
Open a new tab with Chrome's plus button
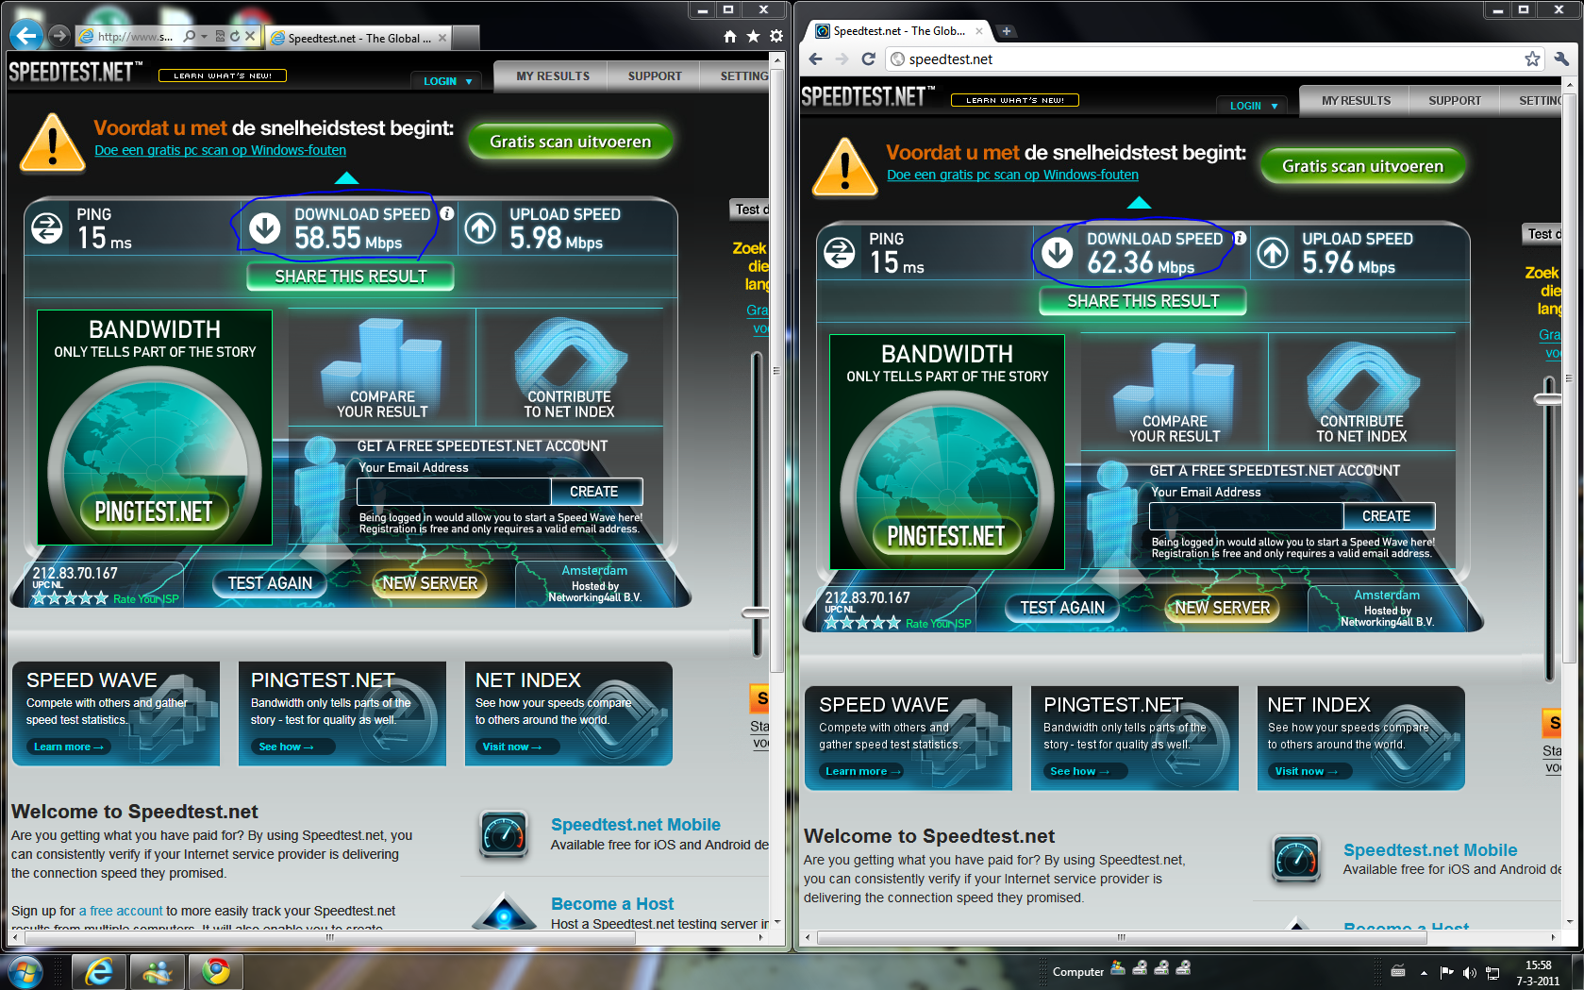point(1007,31)
